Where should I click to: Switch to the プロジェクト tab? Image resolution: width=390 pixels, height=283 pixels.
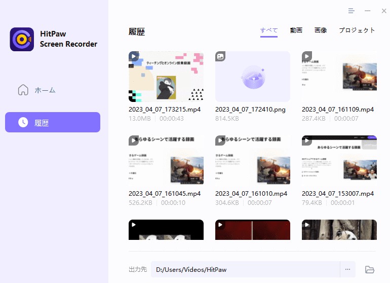[357, 30]
